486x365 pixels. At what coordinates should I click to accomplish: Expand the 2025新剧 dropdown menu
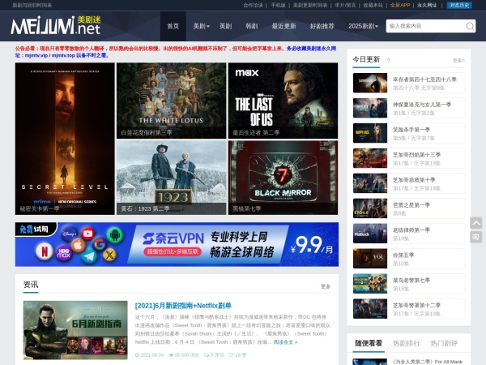tap(363, 27)
